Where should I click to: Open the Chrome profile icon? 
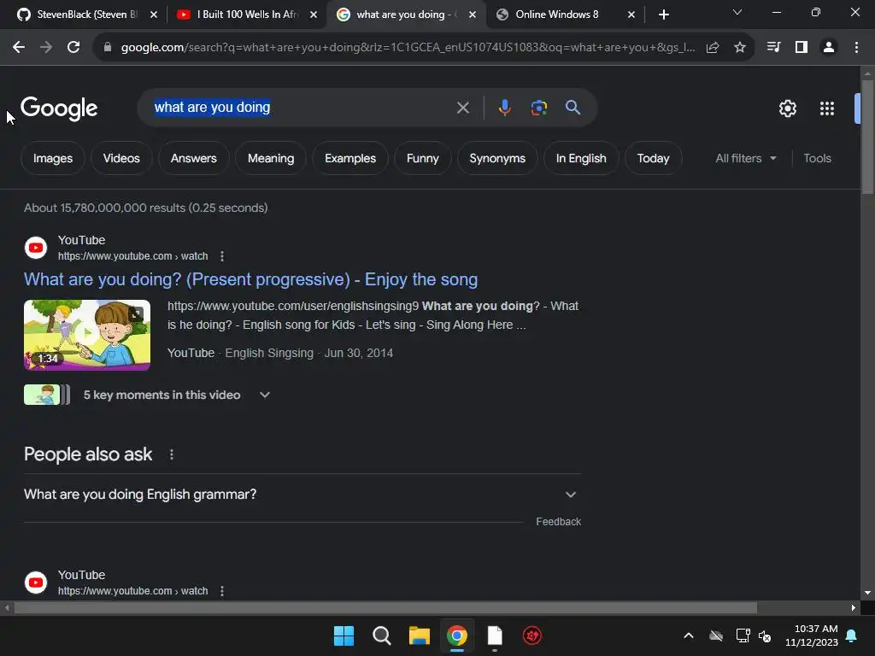point(829,48)
